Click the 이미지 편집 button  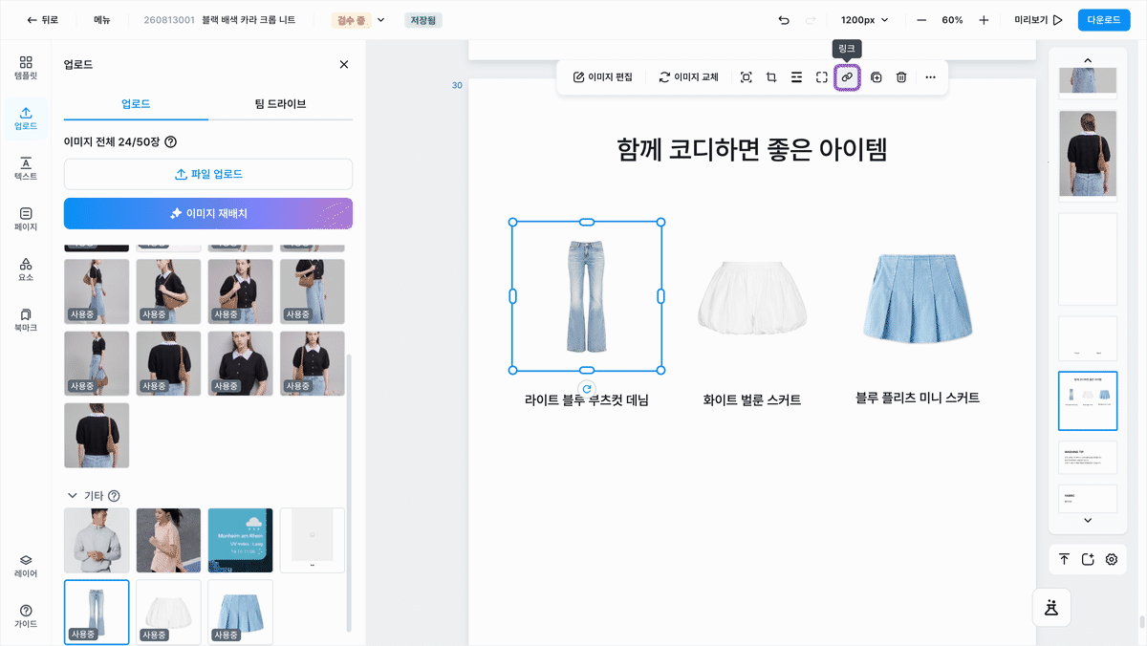pos(603,77)
